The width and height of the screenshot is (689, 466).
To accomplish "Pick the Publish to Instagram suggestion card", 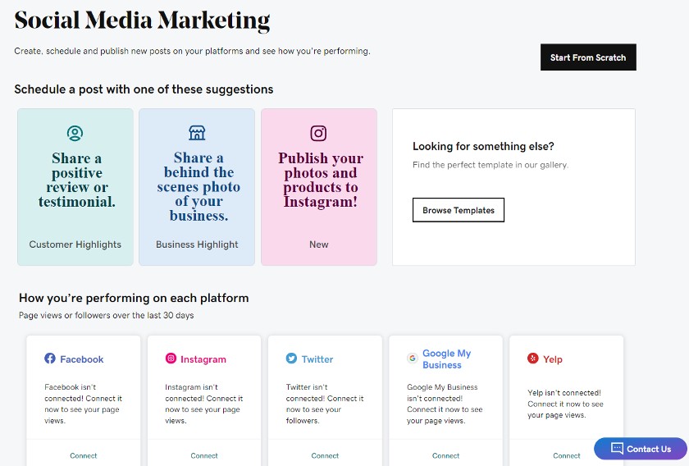I will coord(319,187).
